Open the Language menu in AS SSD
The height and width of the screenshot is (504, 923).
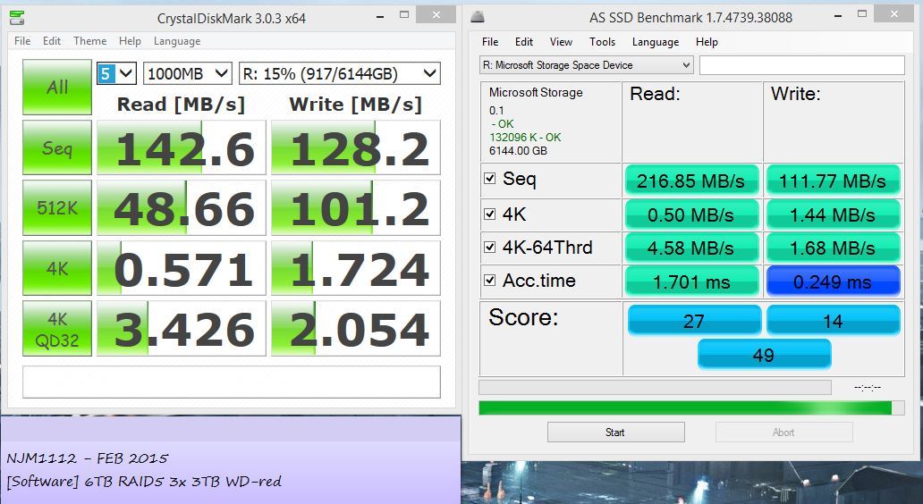click(655, 42)
